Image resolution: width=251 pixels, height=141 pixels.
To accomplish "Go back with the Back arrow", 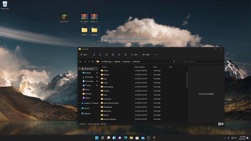I will coord(80,61).
